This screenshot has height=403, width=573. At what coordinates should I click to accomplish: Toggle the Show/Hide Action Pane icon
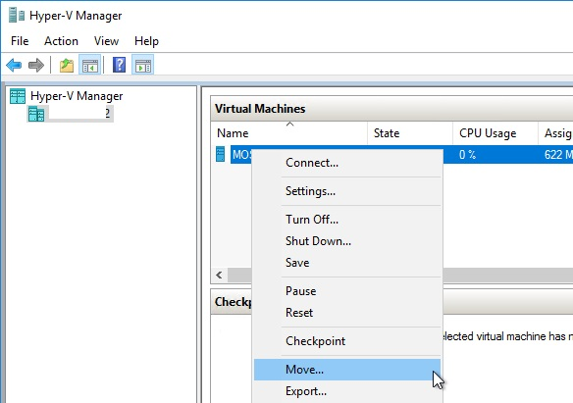[143, 65]
